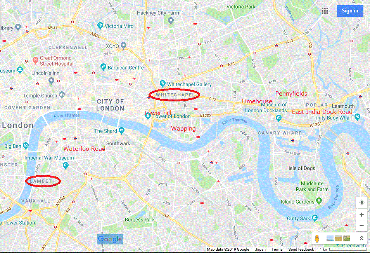Screen dimensions: 370x253
Task: Select the Cutty Sark museum marker
Action: click(x=315, y=218)
